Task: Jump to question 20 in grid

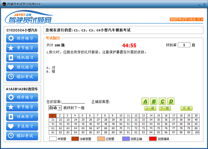Action: [x=196, y=116]
